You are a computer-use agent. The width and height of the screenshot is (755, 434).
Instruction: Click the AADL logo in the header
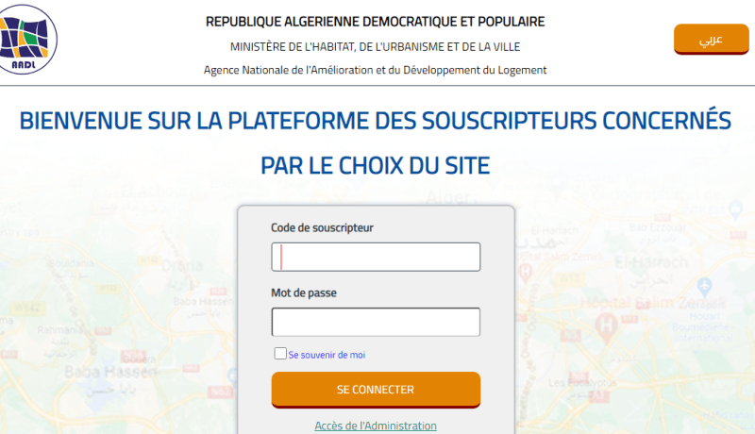27,39
